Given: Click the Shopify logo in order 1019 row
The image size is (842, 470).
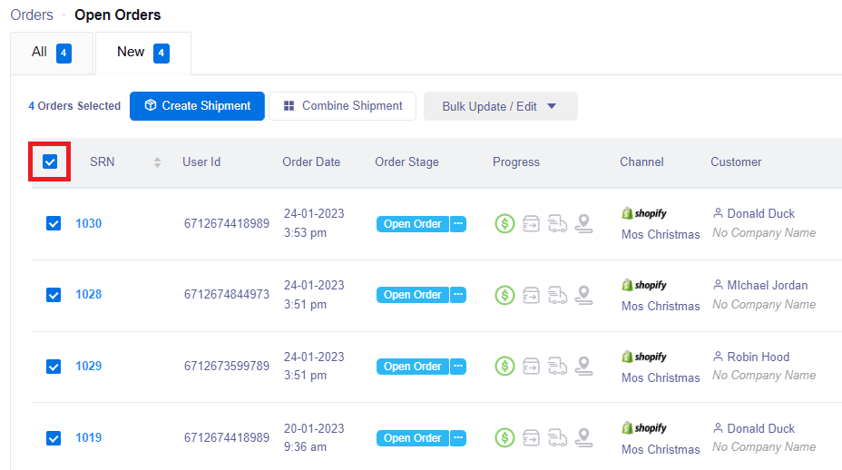Looking at the screenshot, I should click(644, 427).
